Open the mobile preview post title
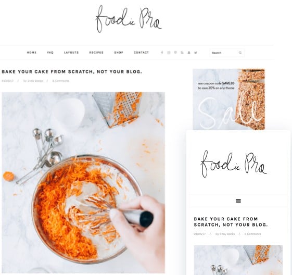The width and height of the screenshot is (292, 275). point(231,222)
